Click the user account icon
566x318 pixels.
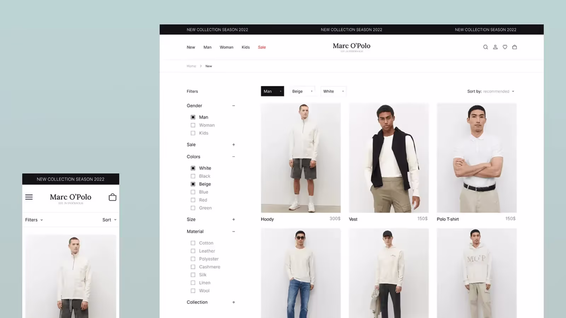(x=495, y=47)
